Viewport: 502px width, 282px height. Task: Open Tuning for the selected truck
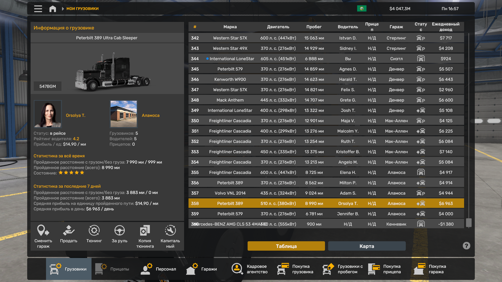click(94, 231)
